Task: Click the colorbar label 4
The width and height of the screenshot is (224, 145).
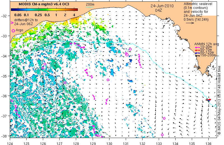Action: tap(74, 15)
